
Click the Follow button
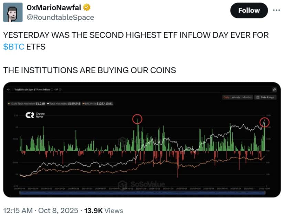pyautogui.click(x=249, y=10)
